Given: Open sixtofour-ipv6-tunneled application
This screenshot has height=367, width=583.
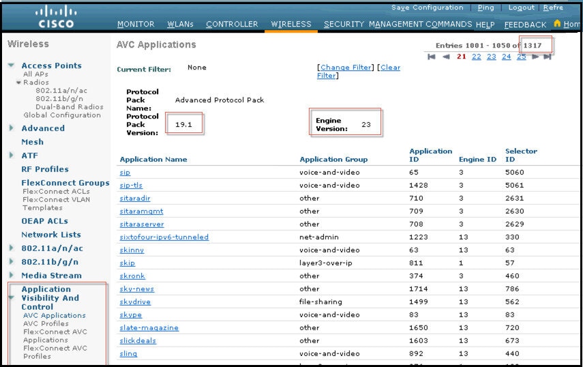Looking at the screenshot, I should coord(164,237).
